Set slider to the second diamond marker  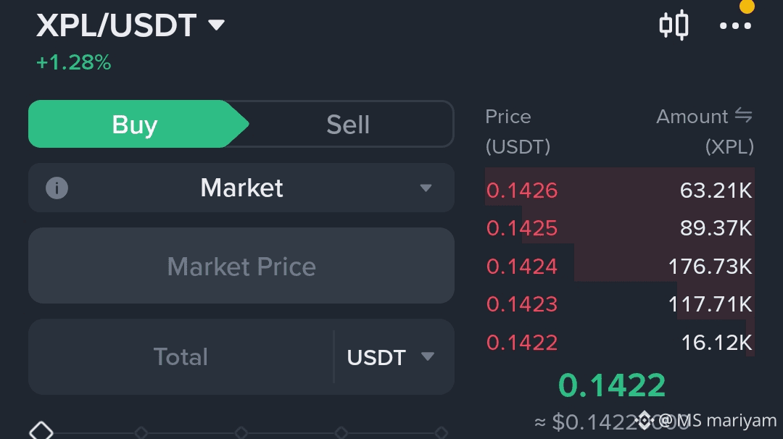[x=141, y=432]
